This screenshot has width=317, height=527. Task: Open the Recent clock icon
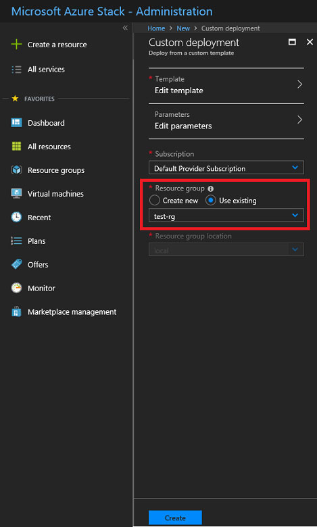click(16, 217)
